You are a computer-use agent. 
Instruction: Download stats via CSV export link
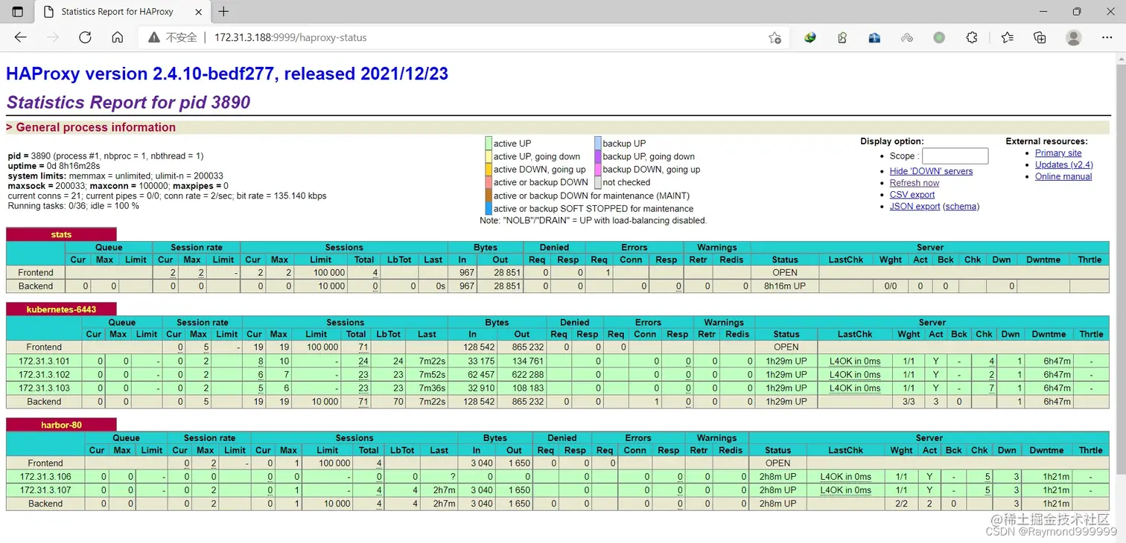912,195
